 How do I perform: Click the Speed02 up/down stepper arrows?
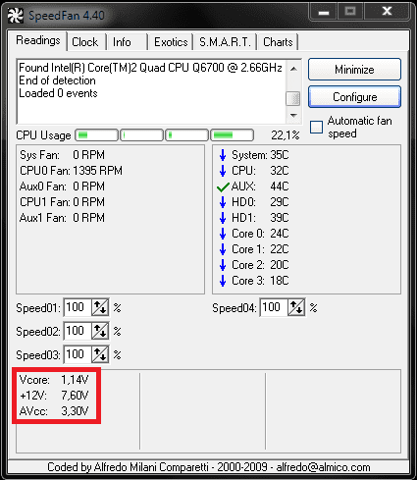coord(100,331)
